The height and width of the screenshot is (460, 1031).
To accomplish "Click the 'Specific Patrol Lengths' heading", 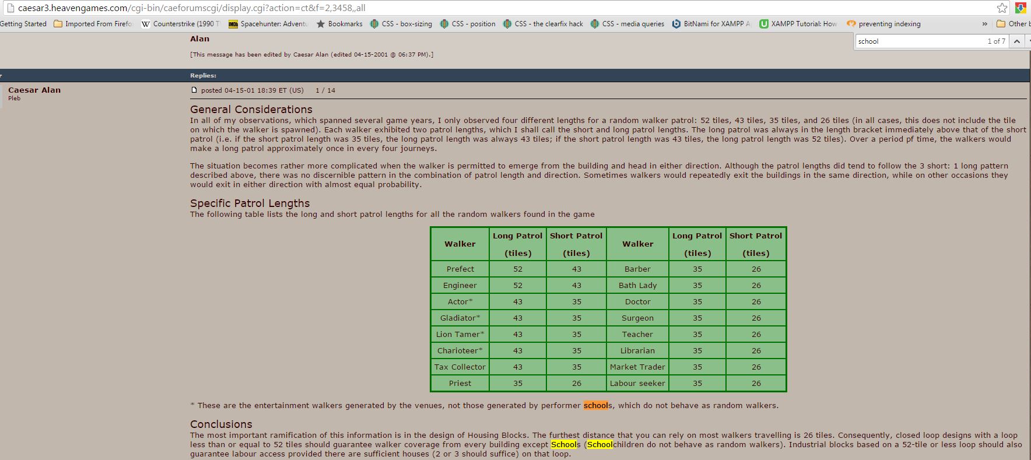I will [250, 203].
